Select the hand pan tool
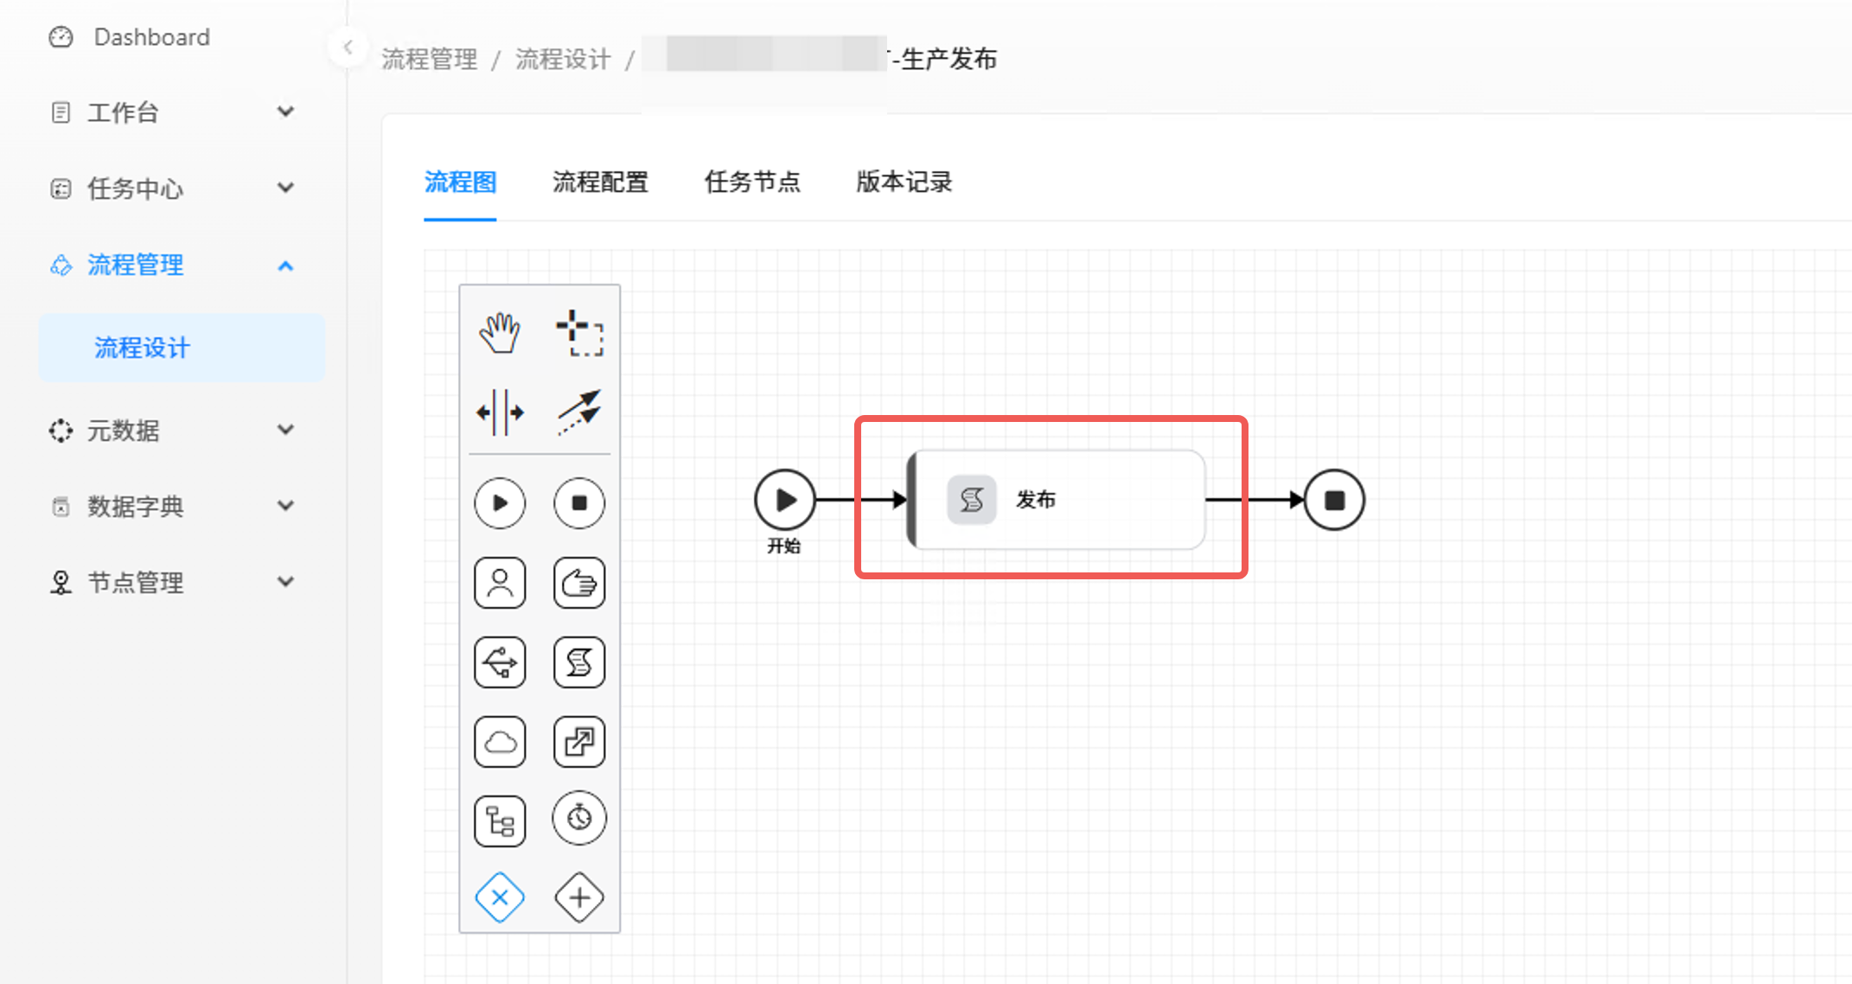The image size is (1852, 984). pos(500,333)
